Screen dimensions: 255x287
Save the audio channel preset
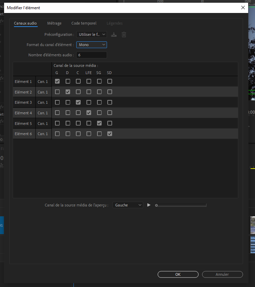(x=114, y=34)
